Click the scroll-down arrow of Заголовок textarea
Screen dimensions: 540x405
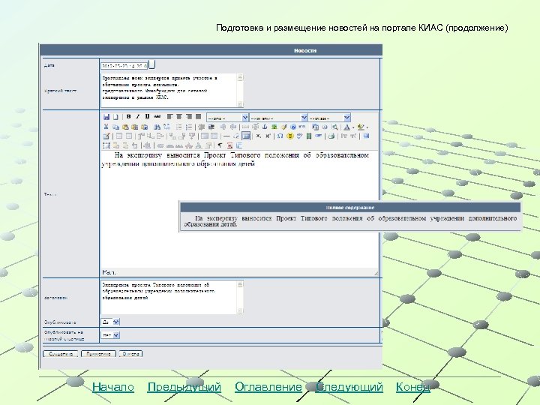click(x=240, y=310)
